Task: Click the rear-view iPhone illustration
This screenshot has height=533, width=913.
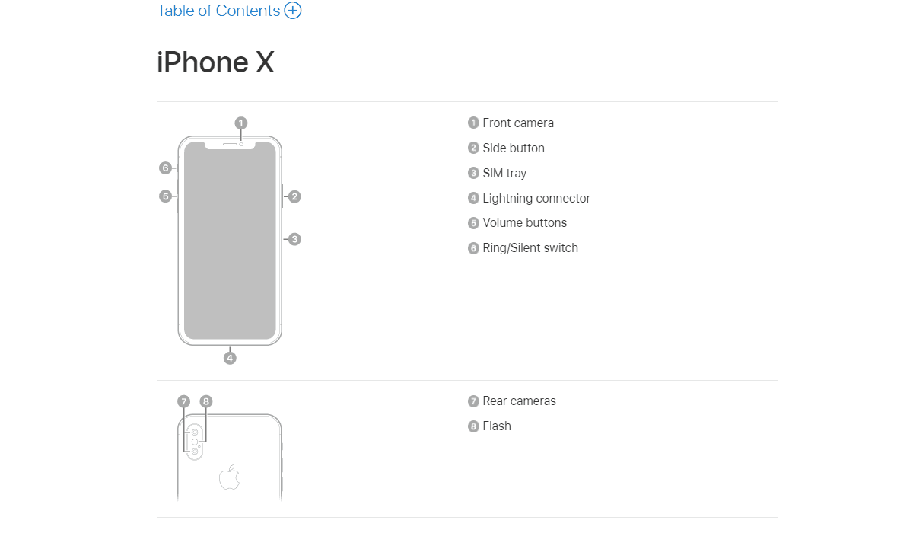Action: coord(229,464)
